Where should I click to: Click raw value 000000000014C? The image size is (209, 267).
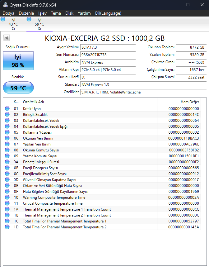click(184, 114)
